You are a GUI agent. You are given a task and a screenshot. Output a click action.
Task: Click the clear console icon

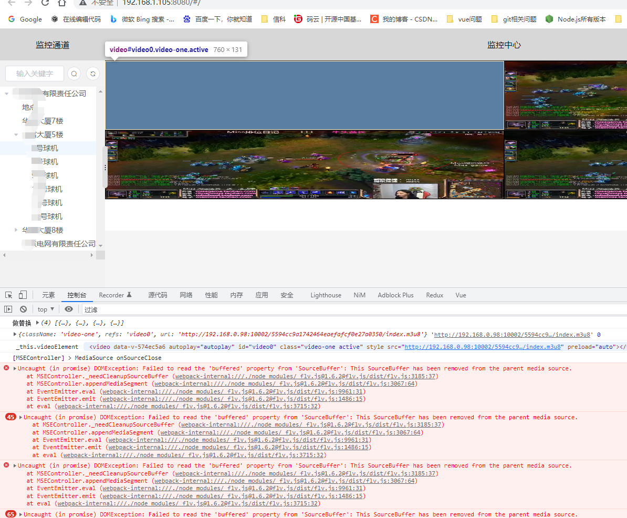23,309
